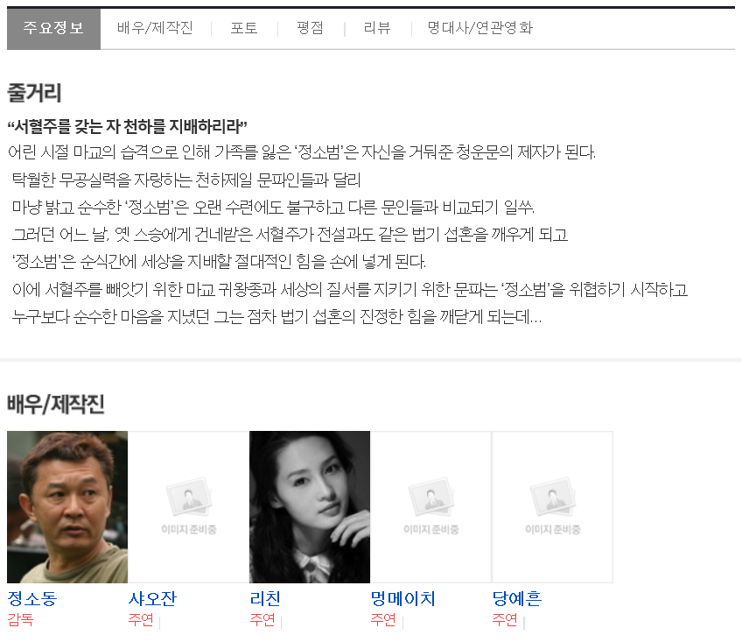
Task: Click director 정소동's photo
Action: click(67, 507)
